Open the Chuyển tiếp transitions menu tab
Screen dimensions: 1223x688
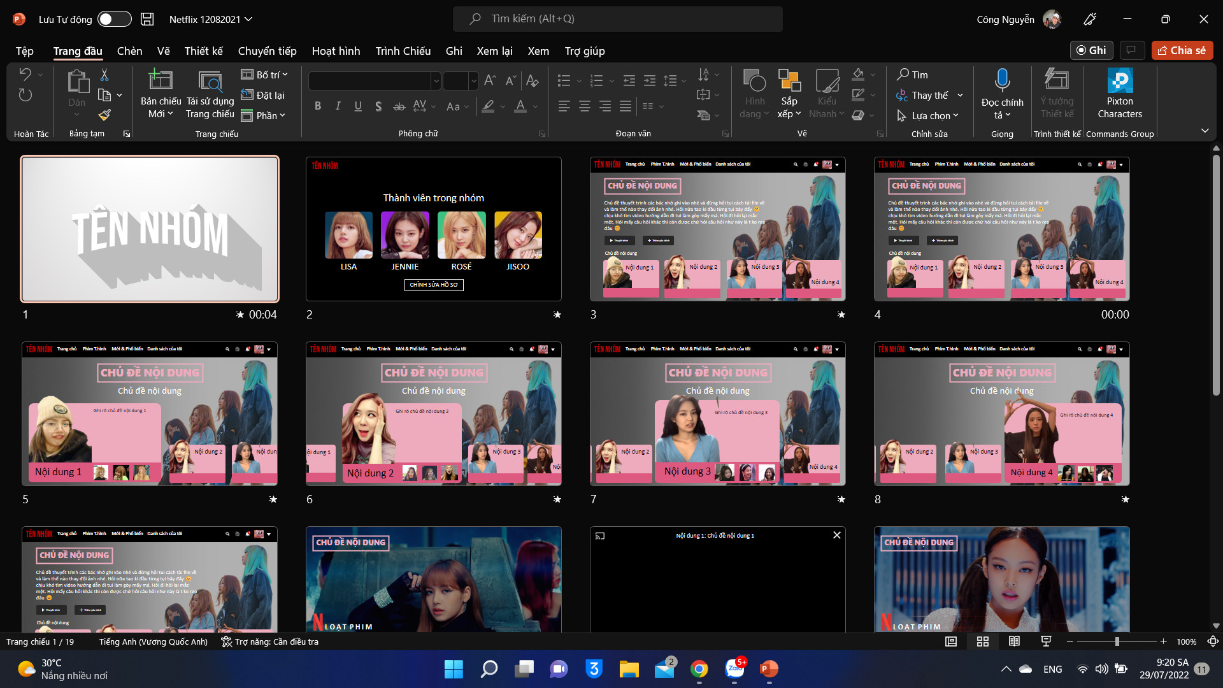[266, 50]
